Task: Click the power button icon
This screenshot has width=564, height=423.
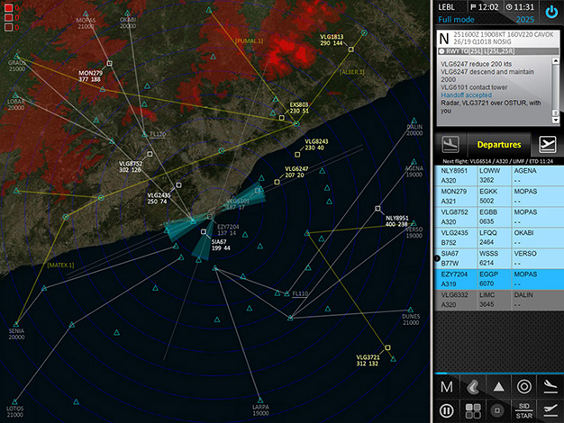Action: coord(550,13)
